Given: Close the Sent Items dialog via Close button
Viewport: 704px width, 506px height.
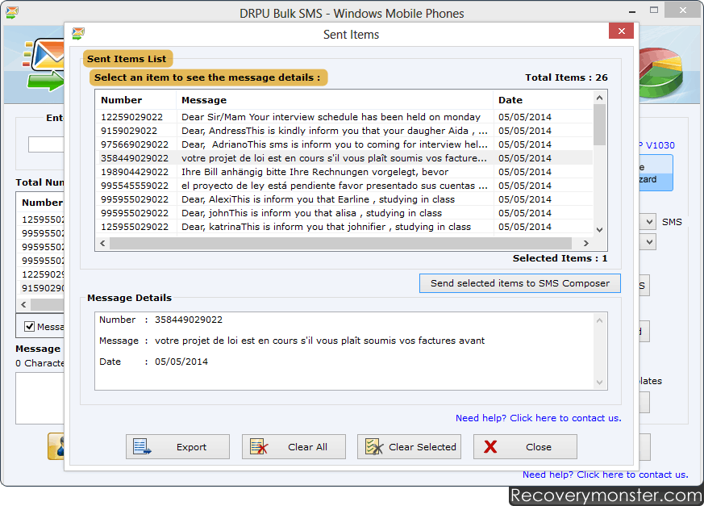Looking at the screenshot, I should pos(525,446).
